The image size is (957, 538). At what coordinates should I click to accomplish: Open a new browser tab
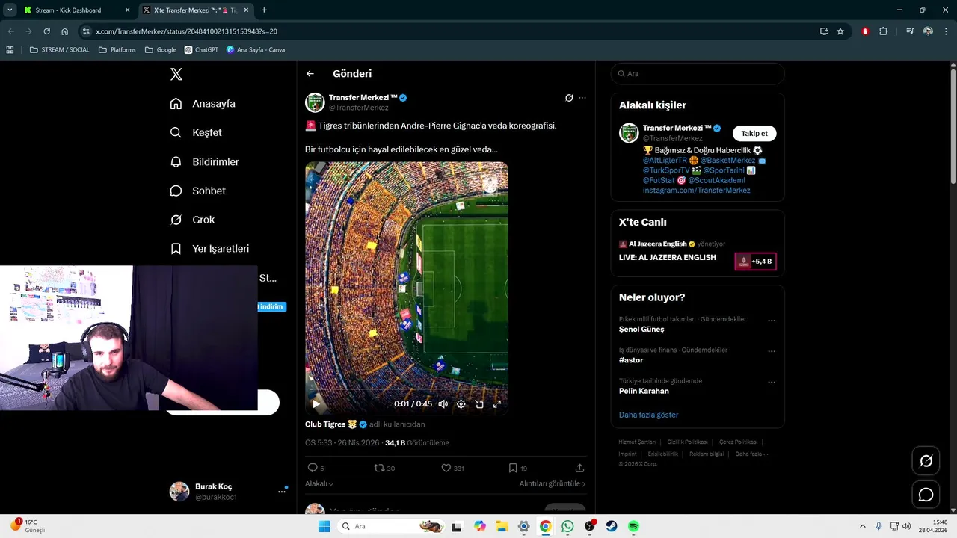coord(264,10)
